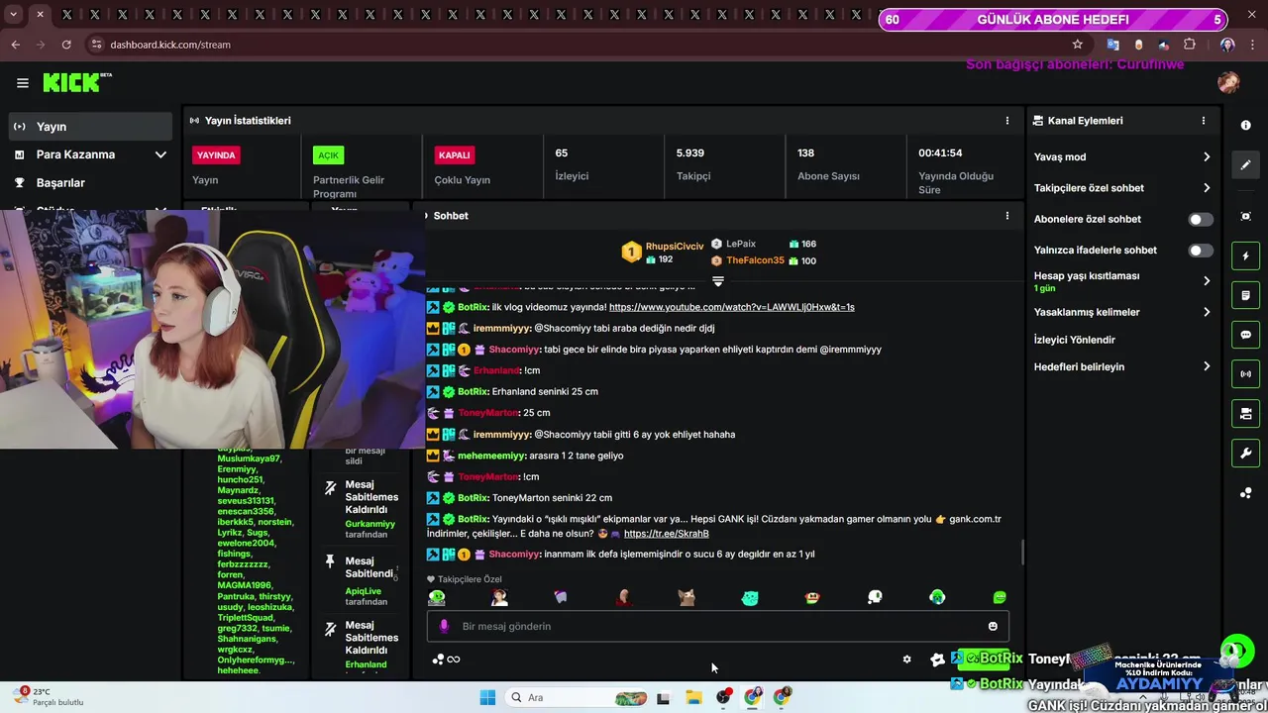Image resolution: width=1268 pixels, height=713 pixels.
Task: Click the AÇIK partnership badge
Action: [x=328, y=155]
